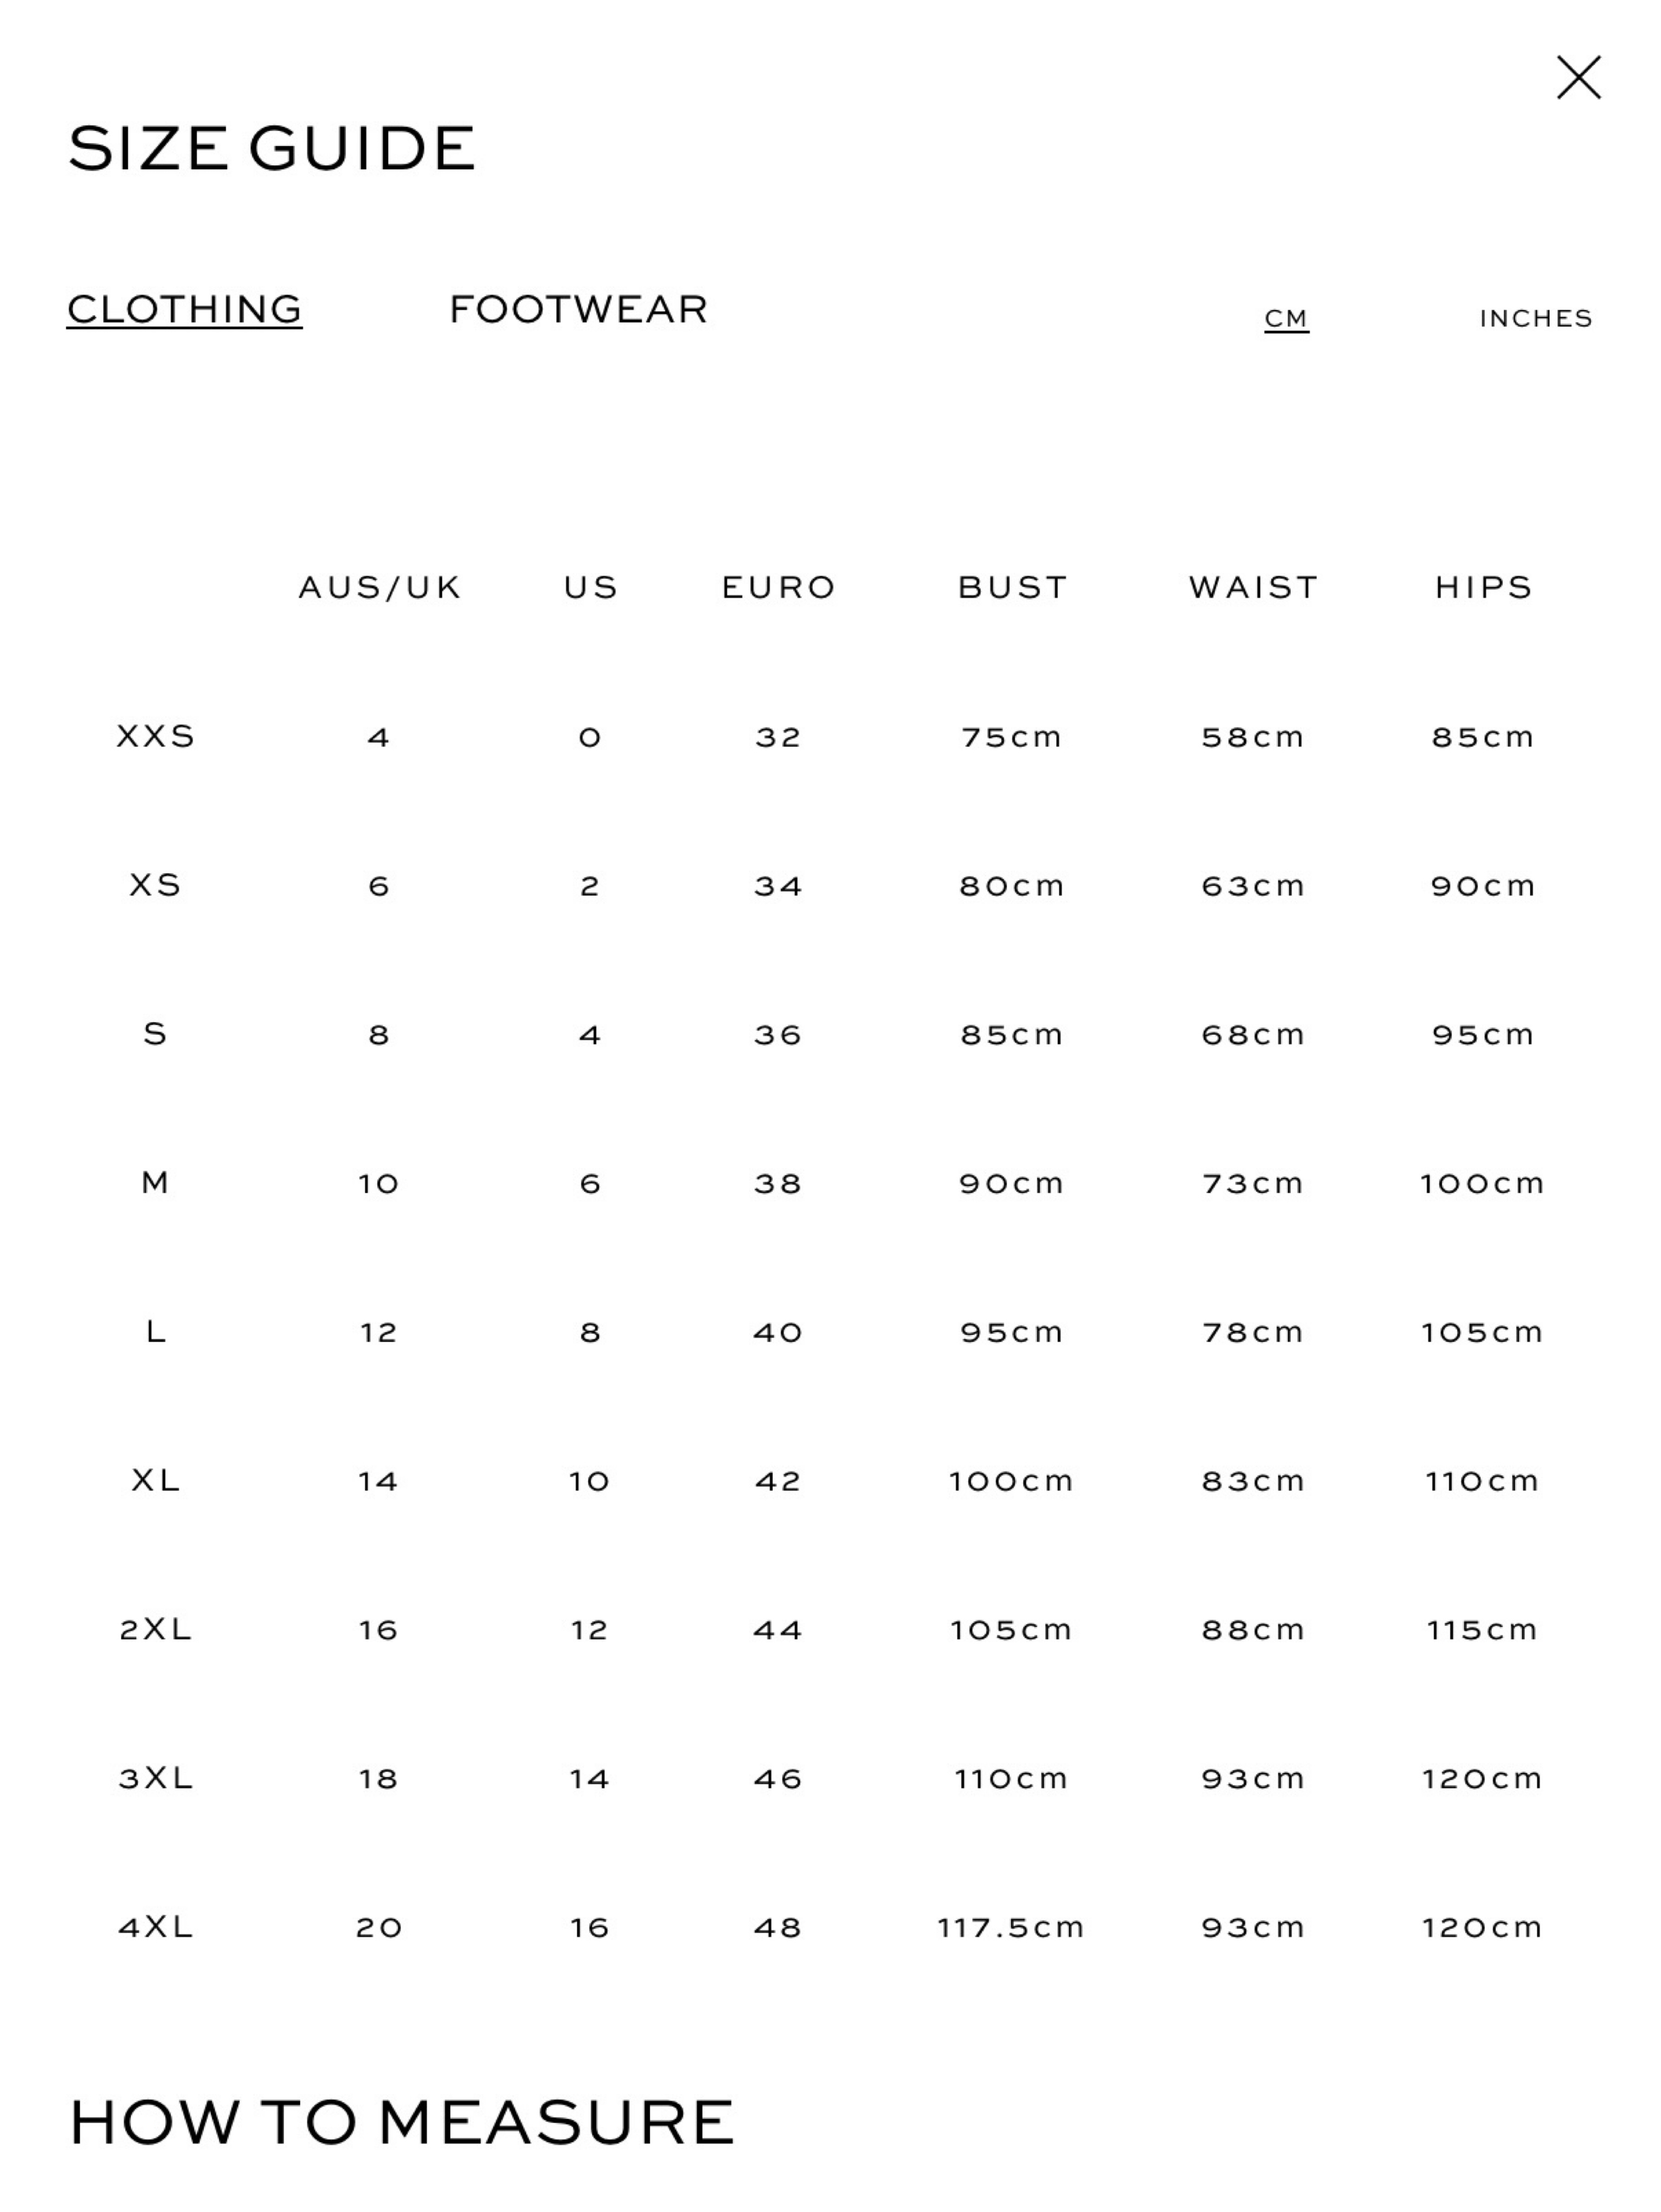Image resolution: width=1661 pixels, height=2212 pixels.
Task: Click the BUST column header
Action: (x=1013, y=587)
